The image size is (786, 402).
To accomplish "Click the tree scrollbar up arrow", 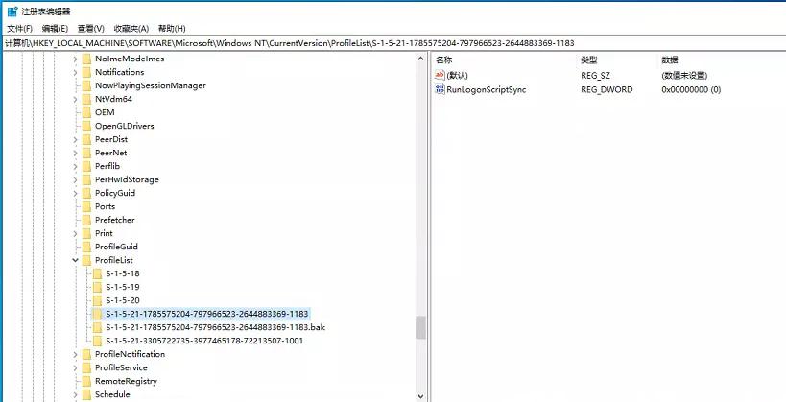I will tap(420, 59).
